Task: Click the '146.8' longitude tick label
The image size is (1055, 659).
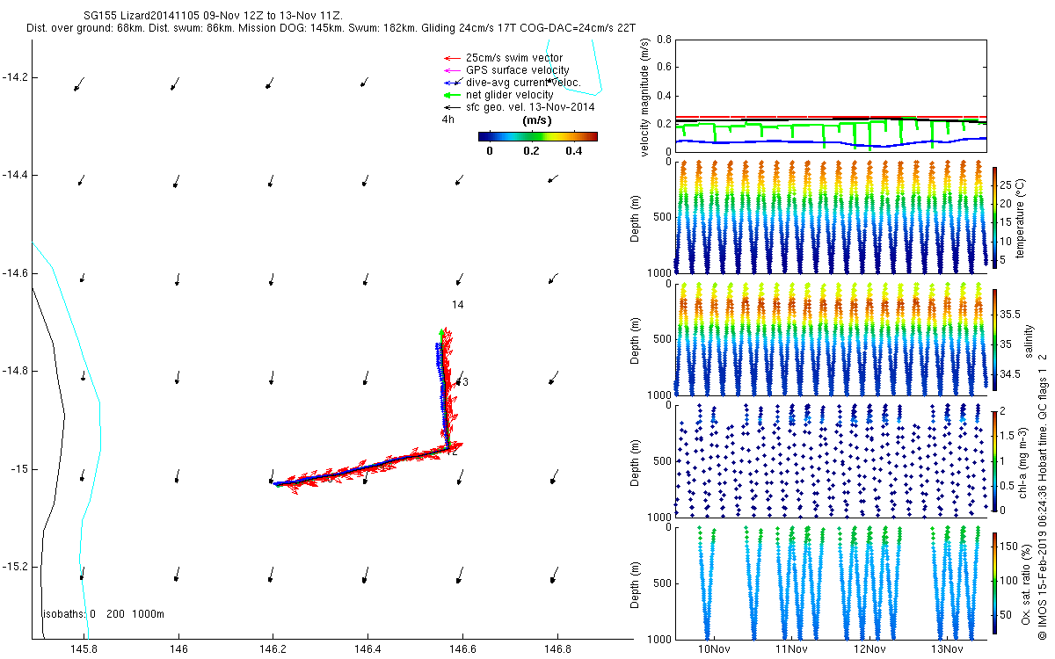Action: (x=556, y=649)
